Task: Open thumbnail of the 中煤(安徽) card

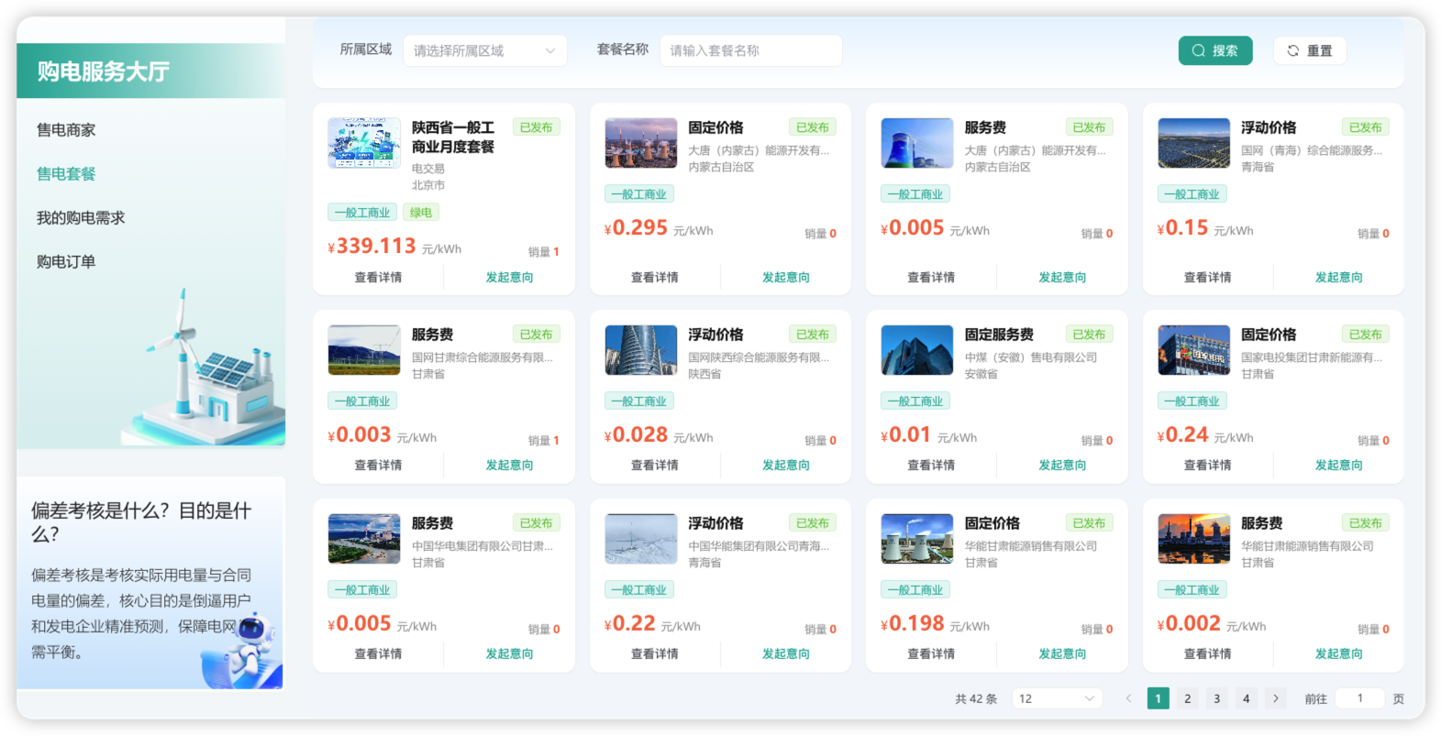Action: [917, 350]
